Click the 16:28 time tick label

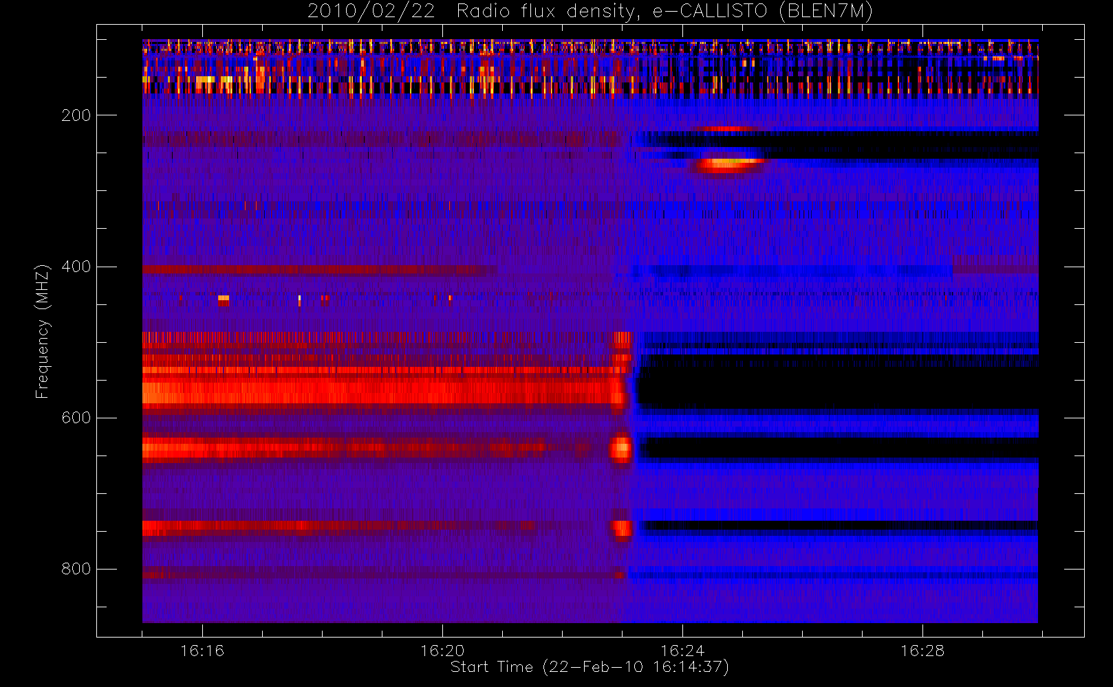[922, 651]
